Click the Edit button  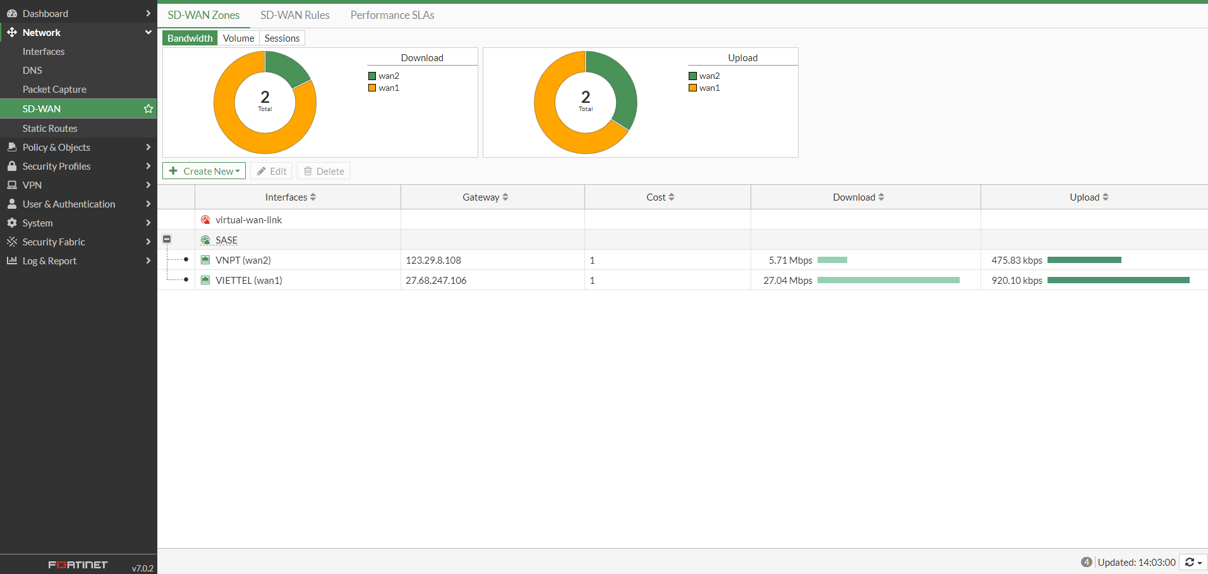point(271,171)
